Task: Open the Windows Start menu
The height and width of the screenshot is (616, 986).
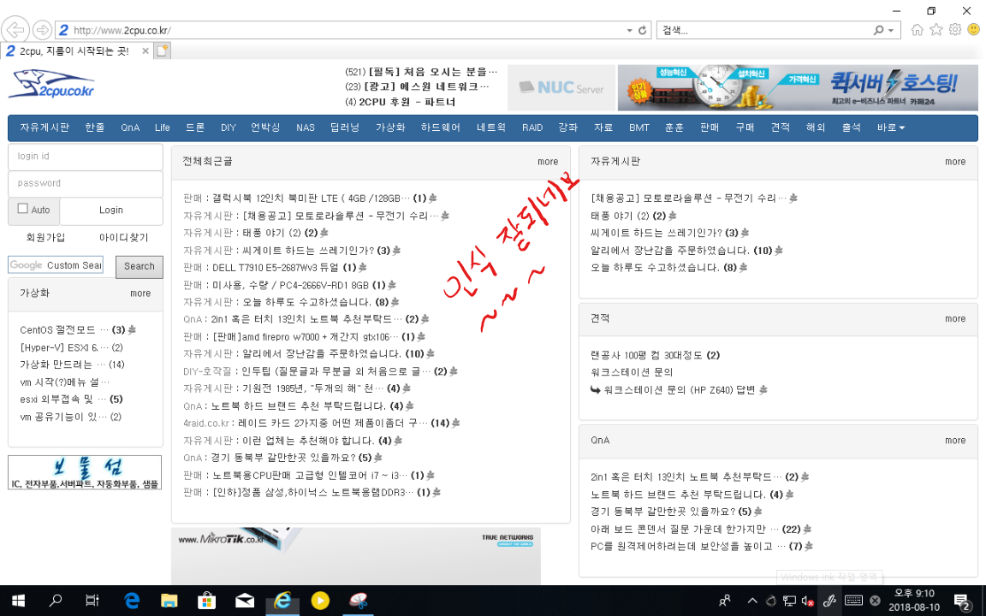Action: [18, 601]
